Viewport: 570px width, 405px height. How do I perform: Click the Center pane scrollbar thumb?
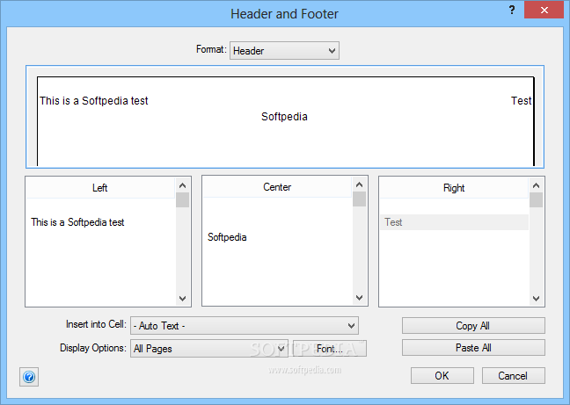tap(359, 199)
